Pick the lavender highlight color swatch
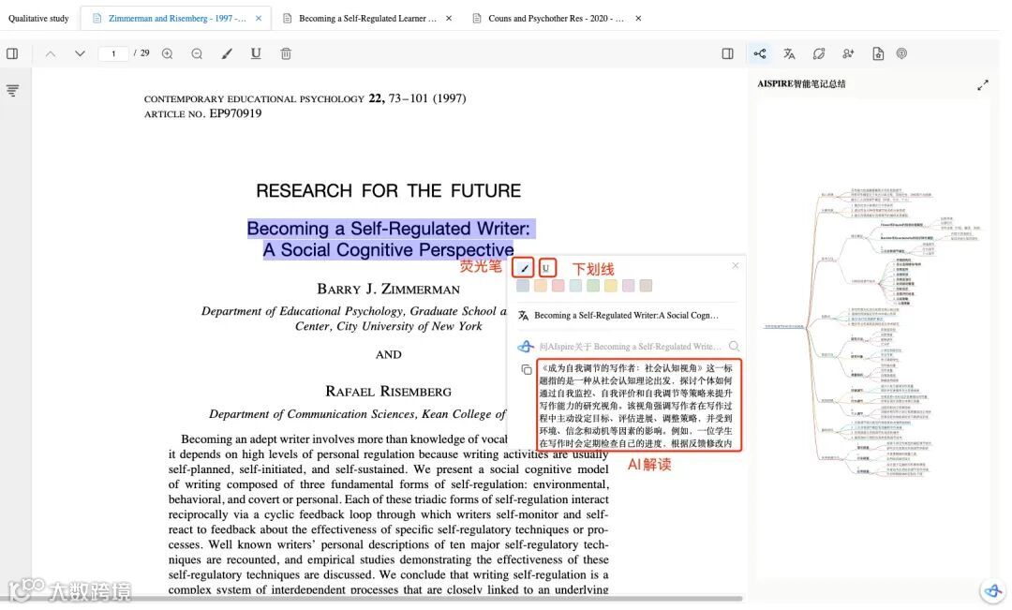Image resolution: width=1012 pixels, height=610 pixels. click(x=628, y=285)
